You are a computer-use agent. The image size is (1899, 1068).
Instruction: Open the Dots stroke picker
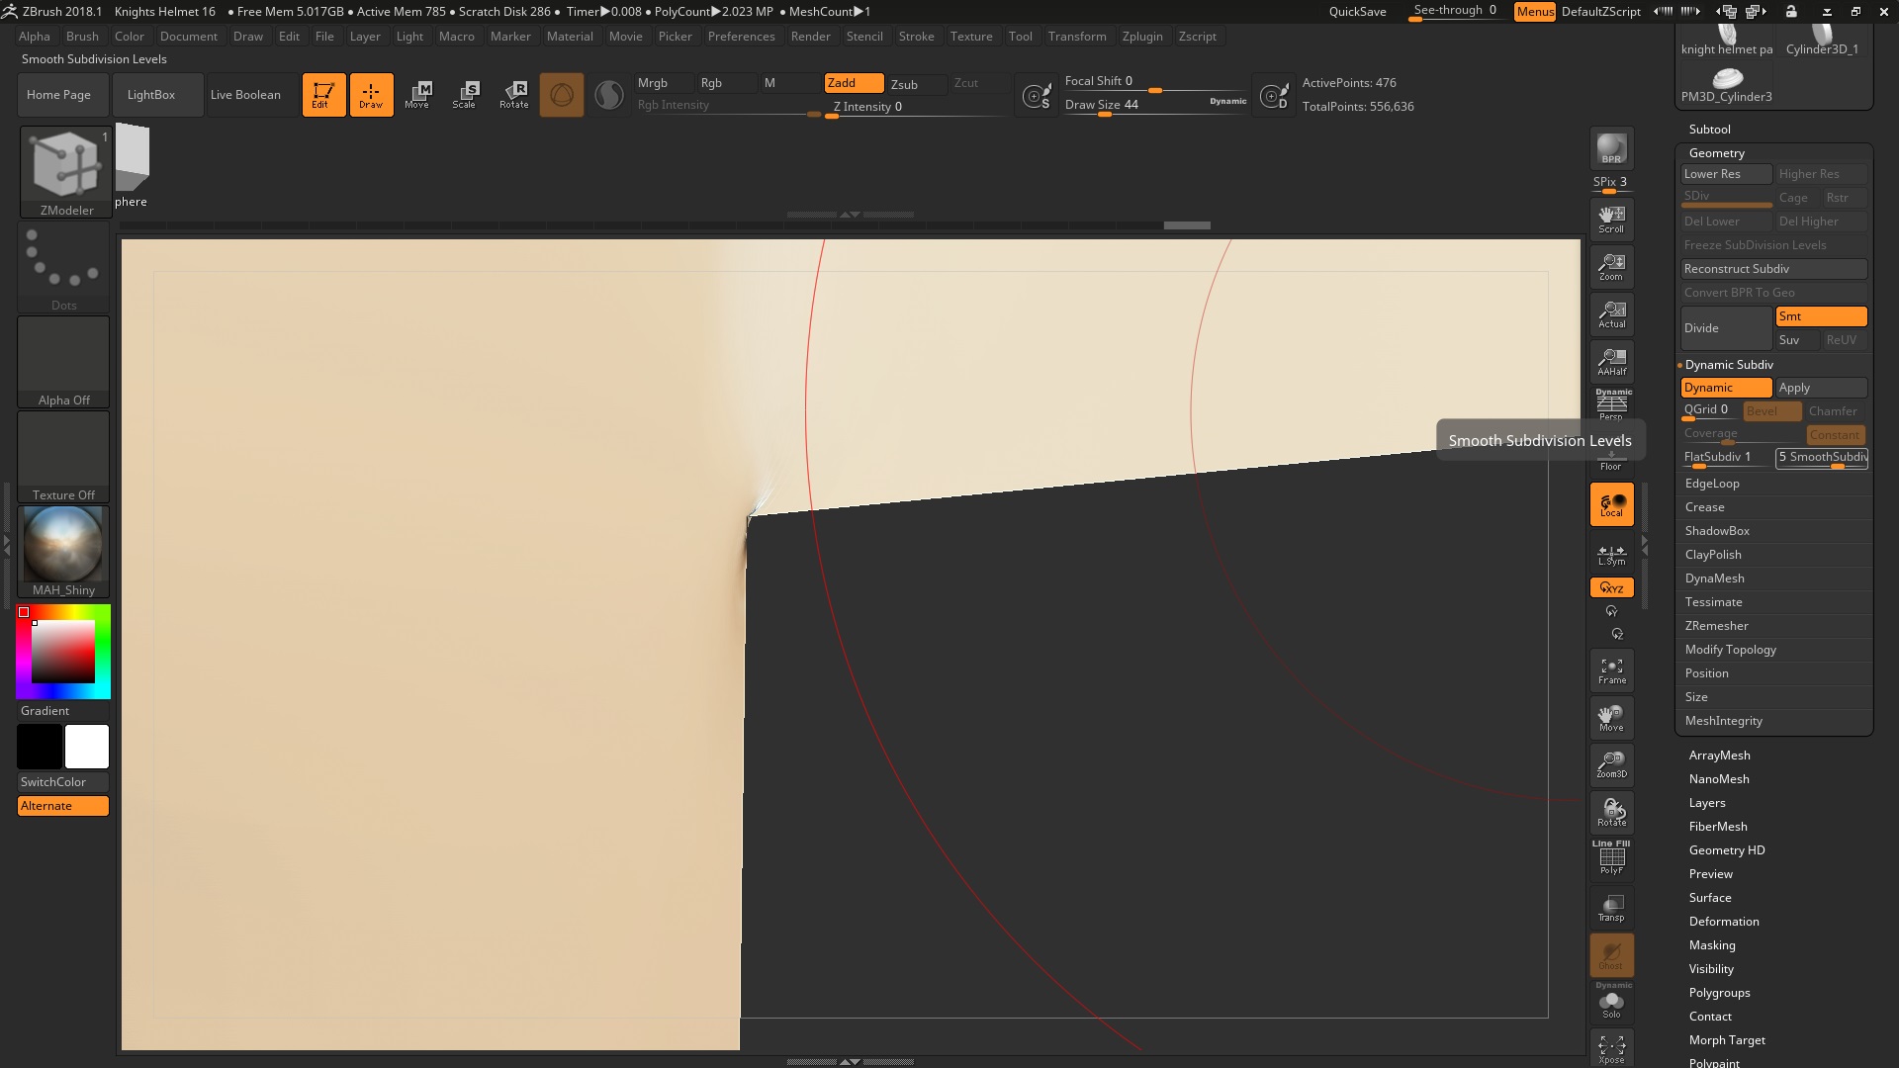(63, 267)
